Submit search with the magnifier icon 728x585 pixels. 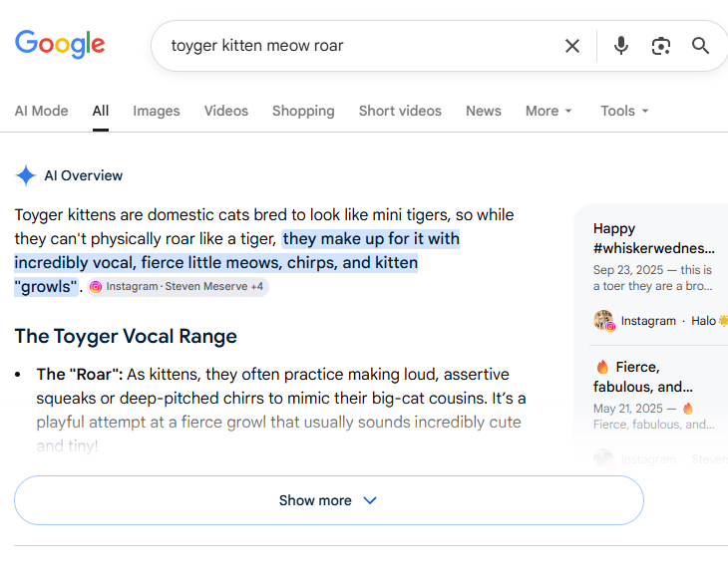700,46
